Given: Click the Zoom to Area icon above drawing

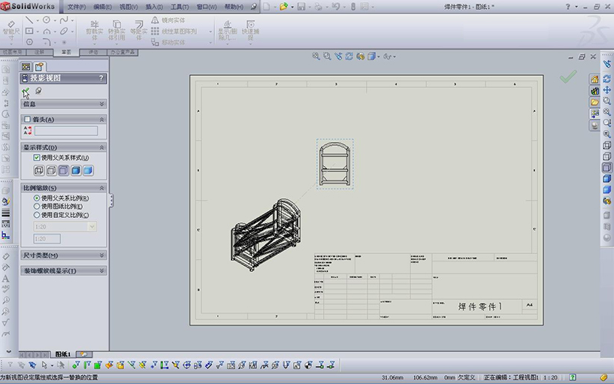Looking at the screenshot, I should [x=327, y=56].
